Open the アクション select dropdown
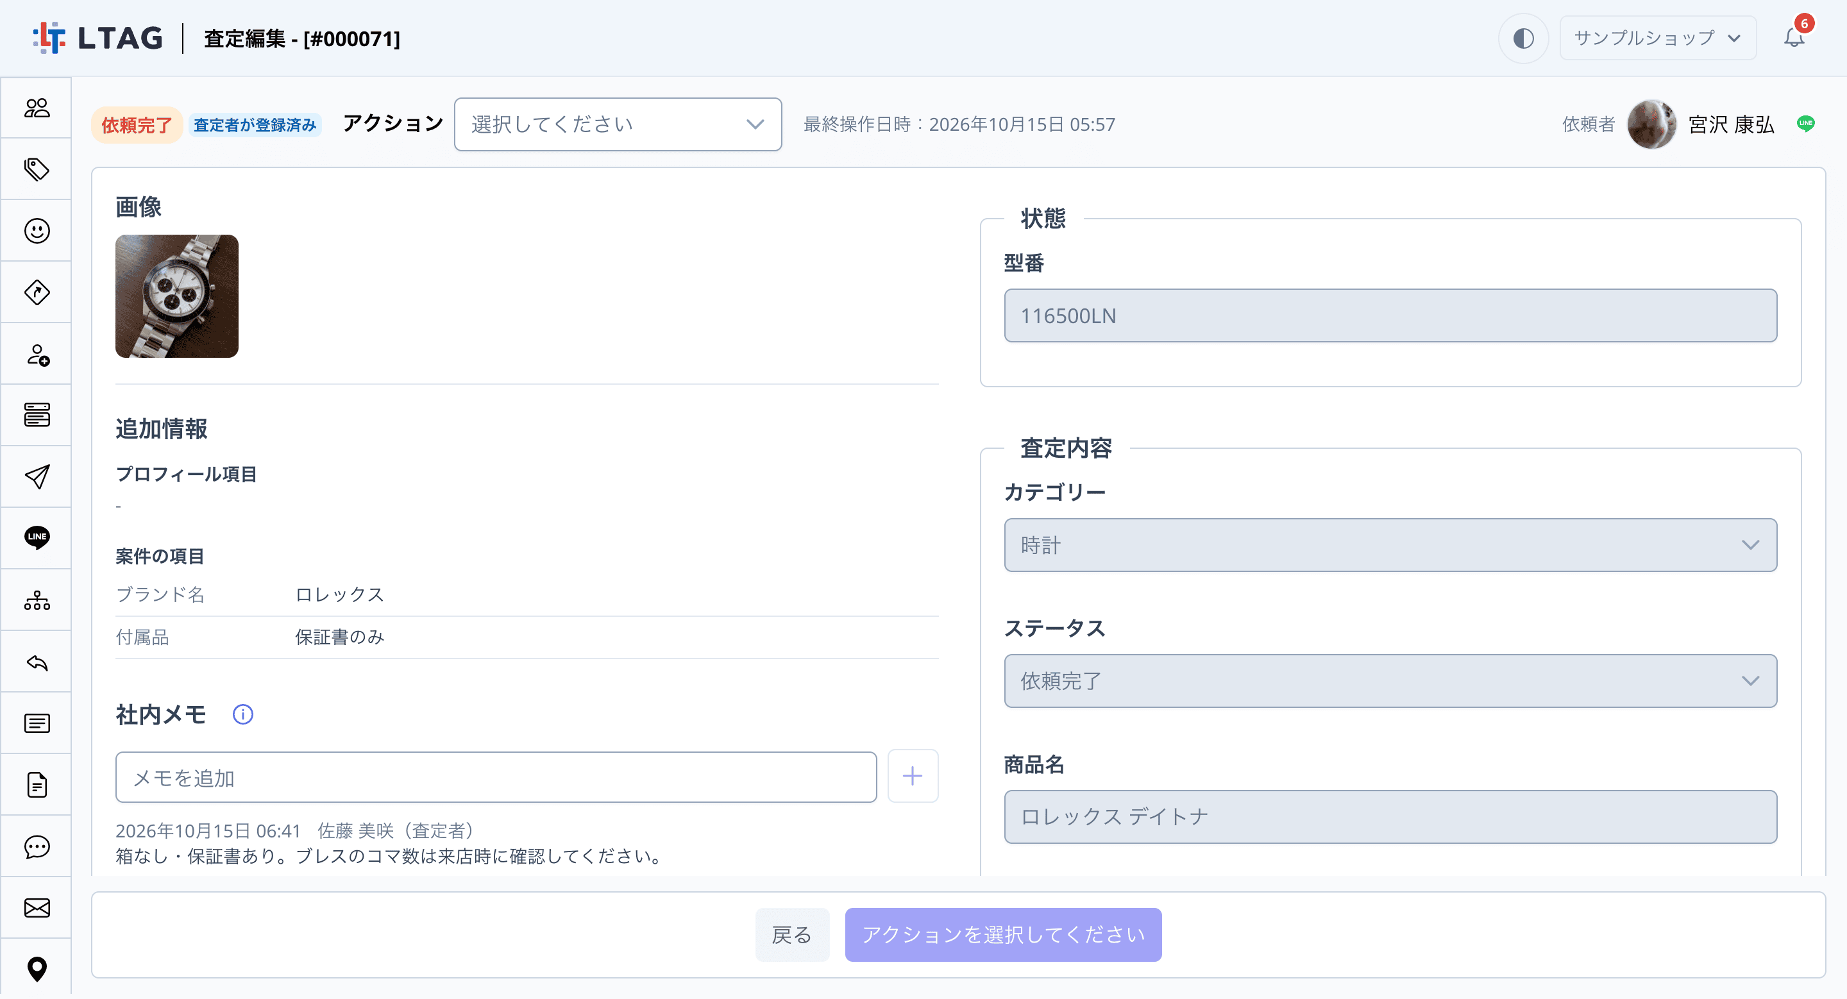1847x999 pixels. tap(618, 124)
